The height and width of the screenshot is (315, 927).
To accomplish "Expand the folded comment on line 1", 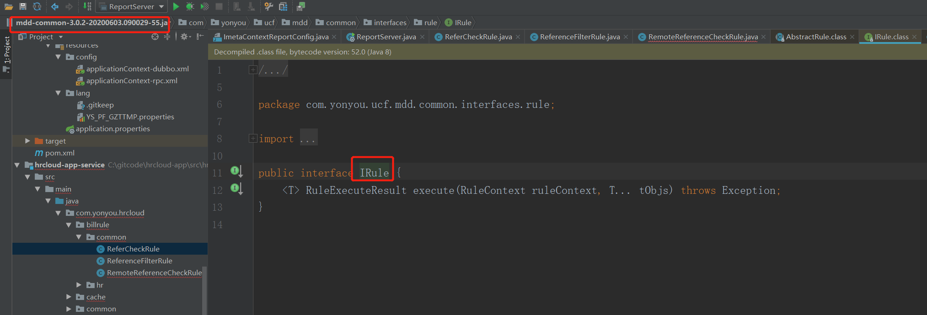I will coord(252,70).
